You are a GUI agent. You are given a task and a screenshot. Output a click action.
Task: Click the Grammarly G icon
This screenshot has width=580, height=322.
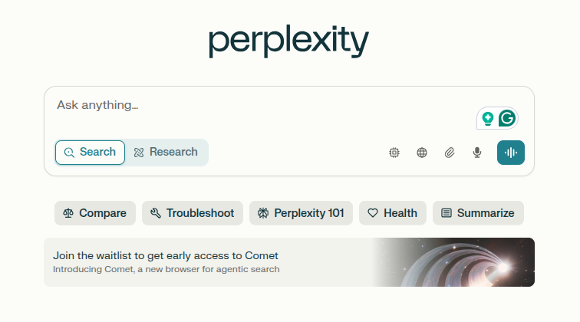tap(507, 119)
